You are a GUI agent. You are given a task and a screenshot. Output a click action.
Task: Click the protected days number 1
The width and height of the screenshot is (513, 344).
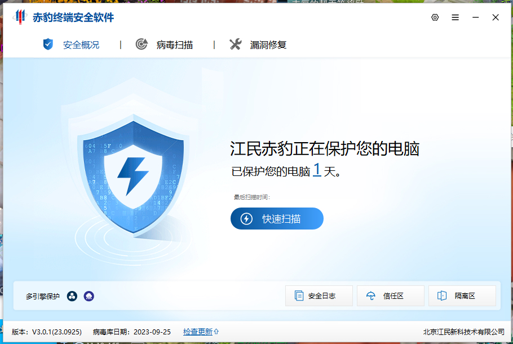click(317, 170)
